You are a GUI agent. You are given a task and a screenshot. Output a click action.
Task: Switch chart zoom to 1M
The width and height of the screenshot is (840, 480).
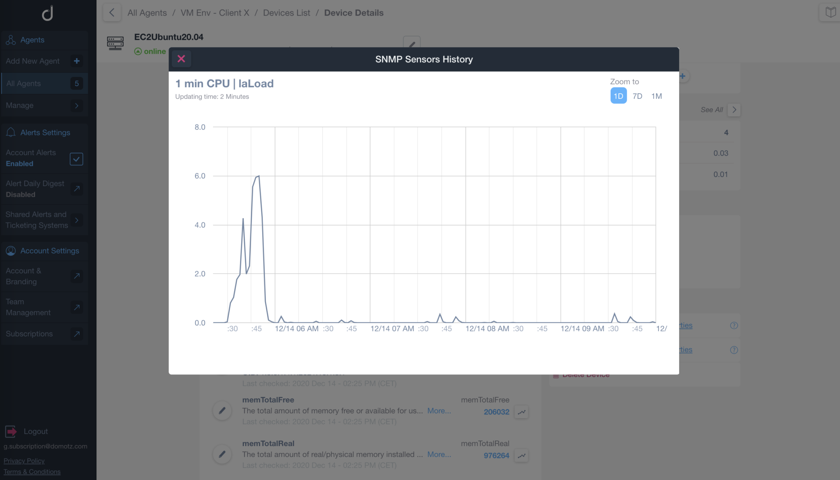pos(656,96)
